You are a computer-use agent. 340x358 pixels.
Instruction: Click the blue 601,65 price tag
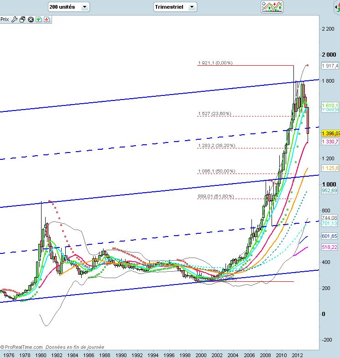point(330,236)
